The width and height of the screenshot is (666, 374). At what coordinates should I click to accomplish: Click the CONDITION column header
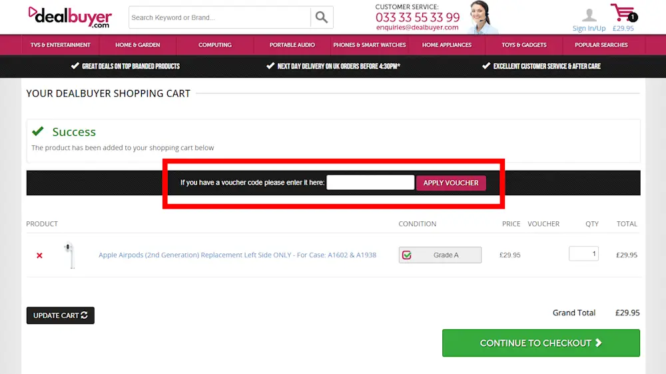coord(417,224)
